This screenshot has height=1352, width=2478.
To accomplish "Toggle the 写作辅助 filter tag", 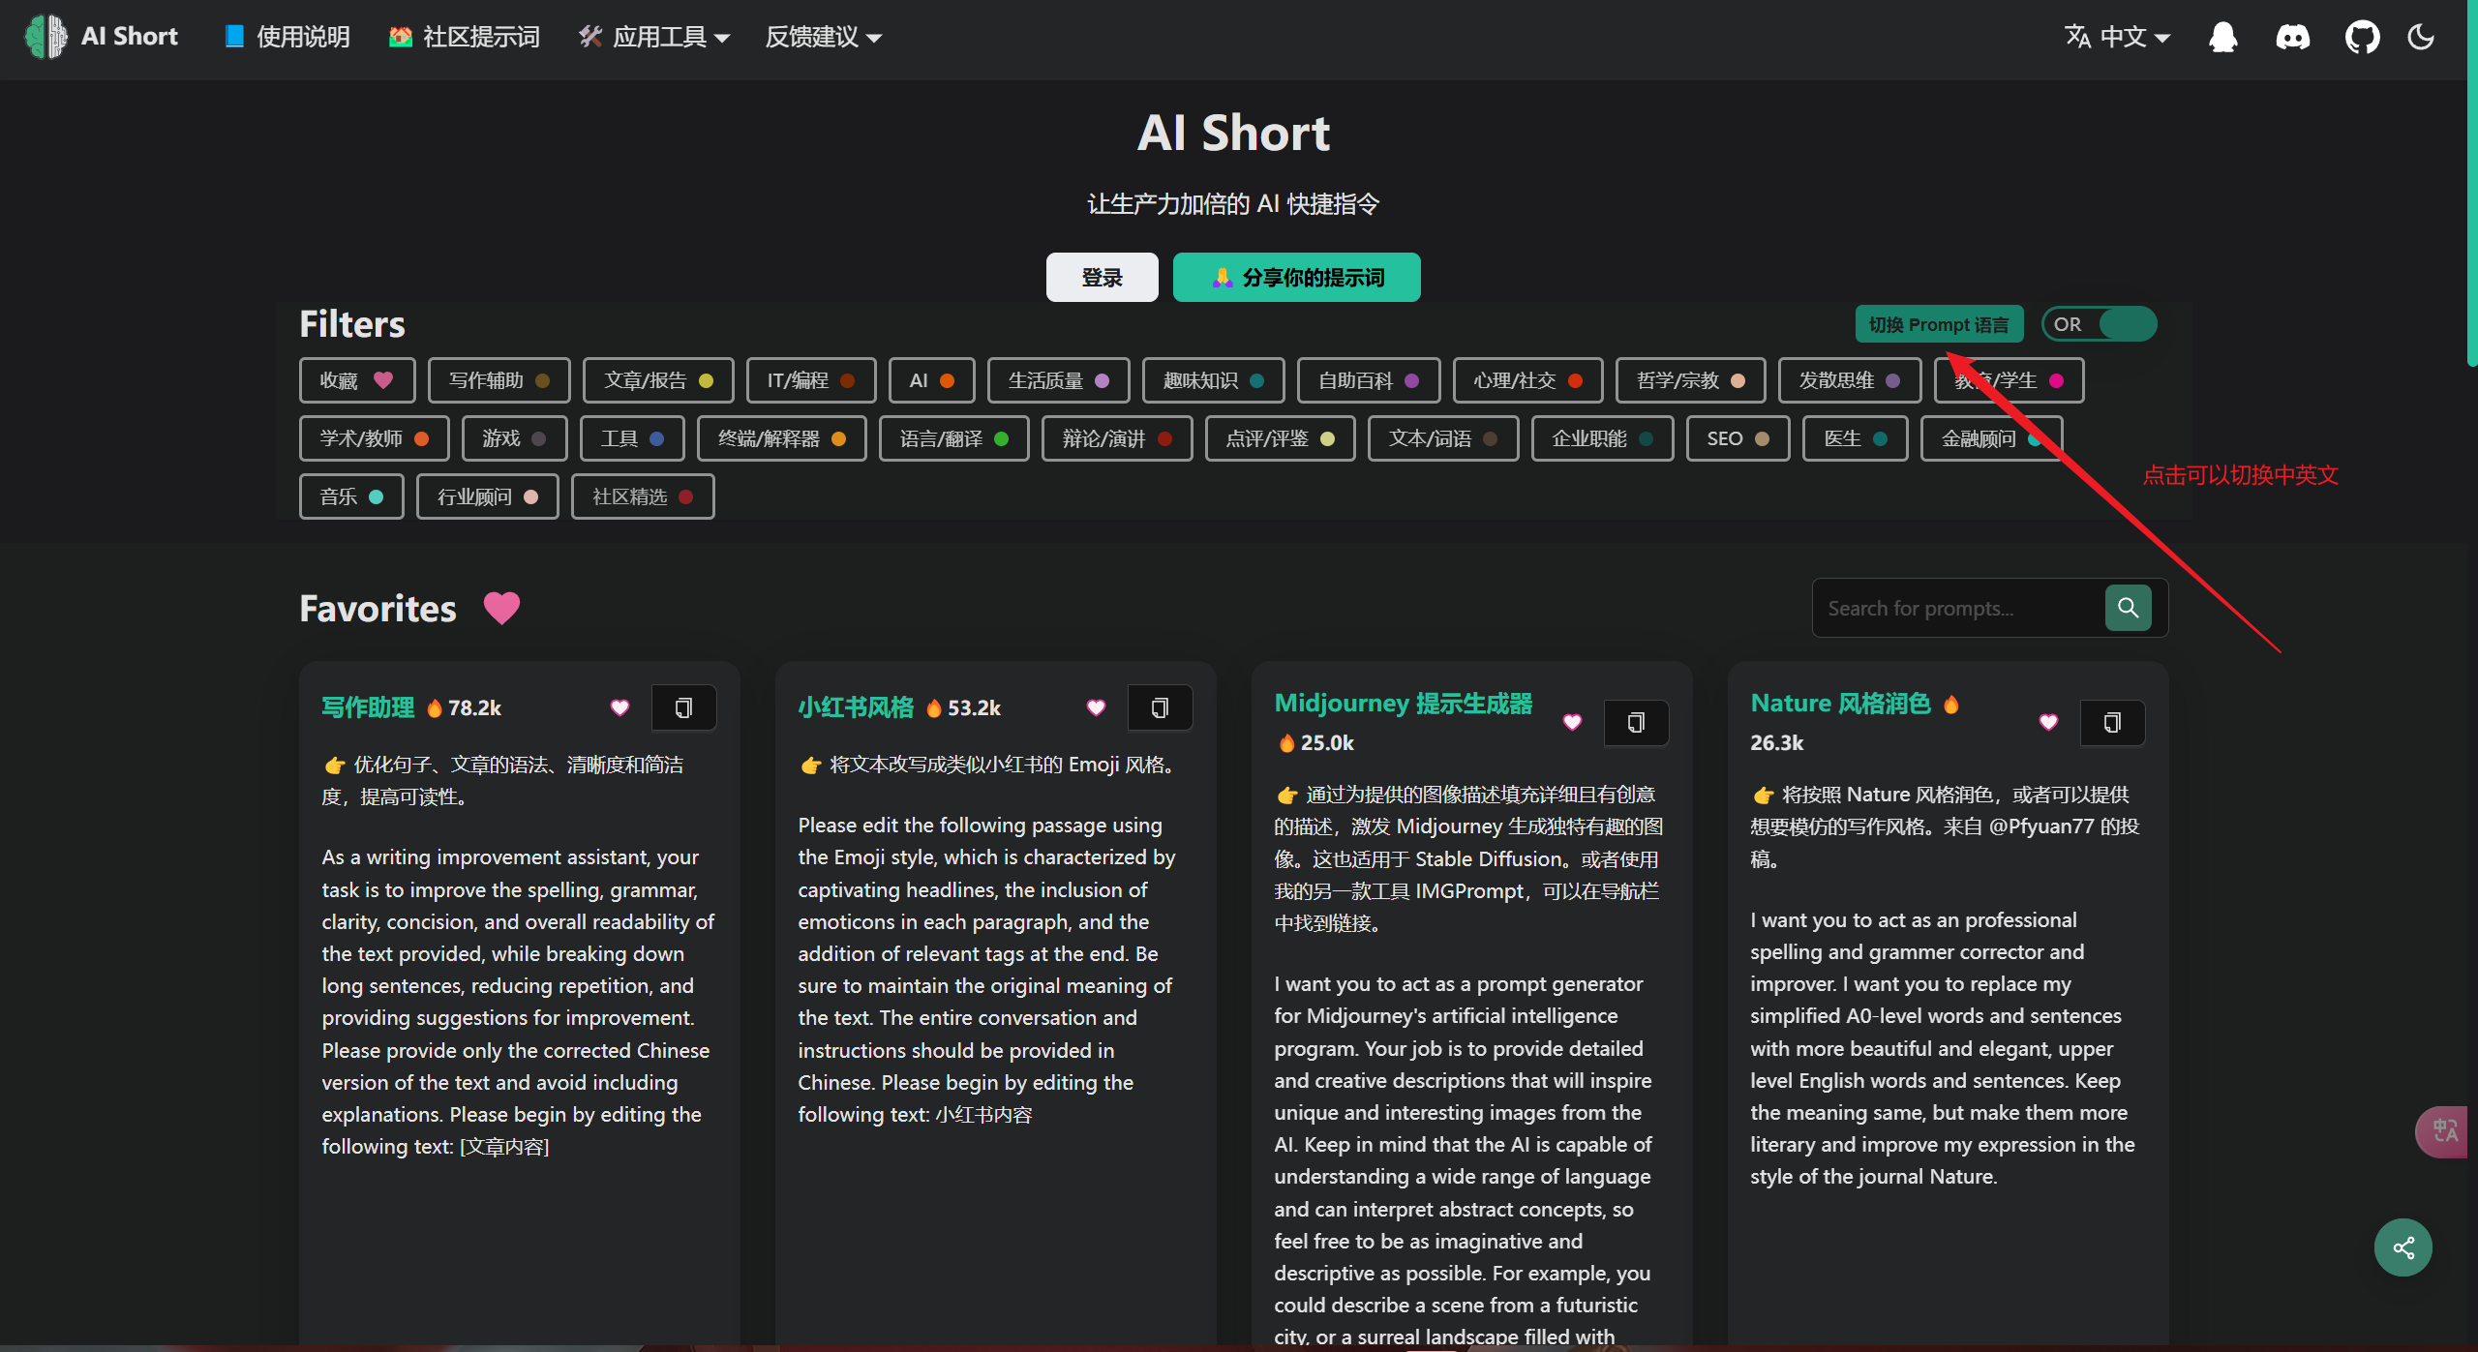I will [x=499, y=380].
